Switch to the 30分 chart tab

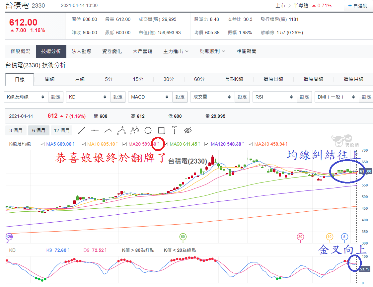tap(169, 79)
